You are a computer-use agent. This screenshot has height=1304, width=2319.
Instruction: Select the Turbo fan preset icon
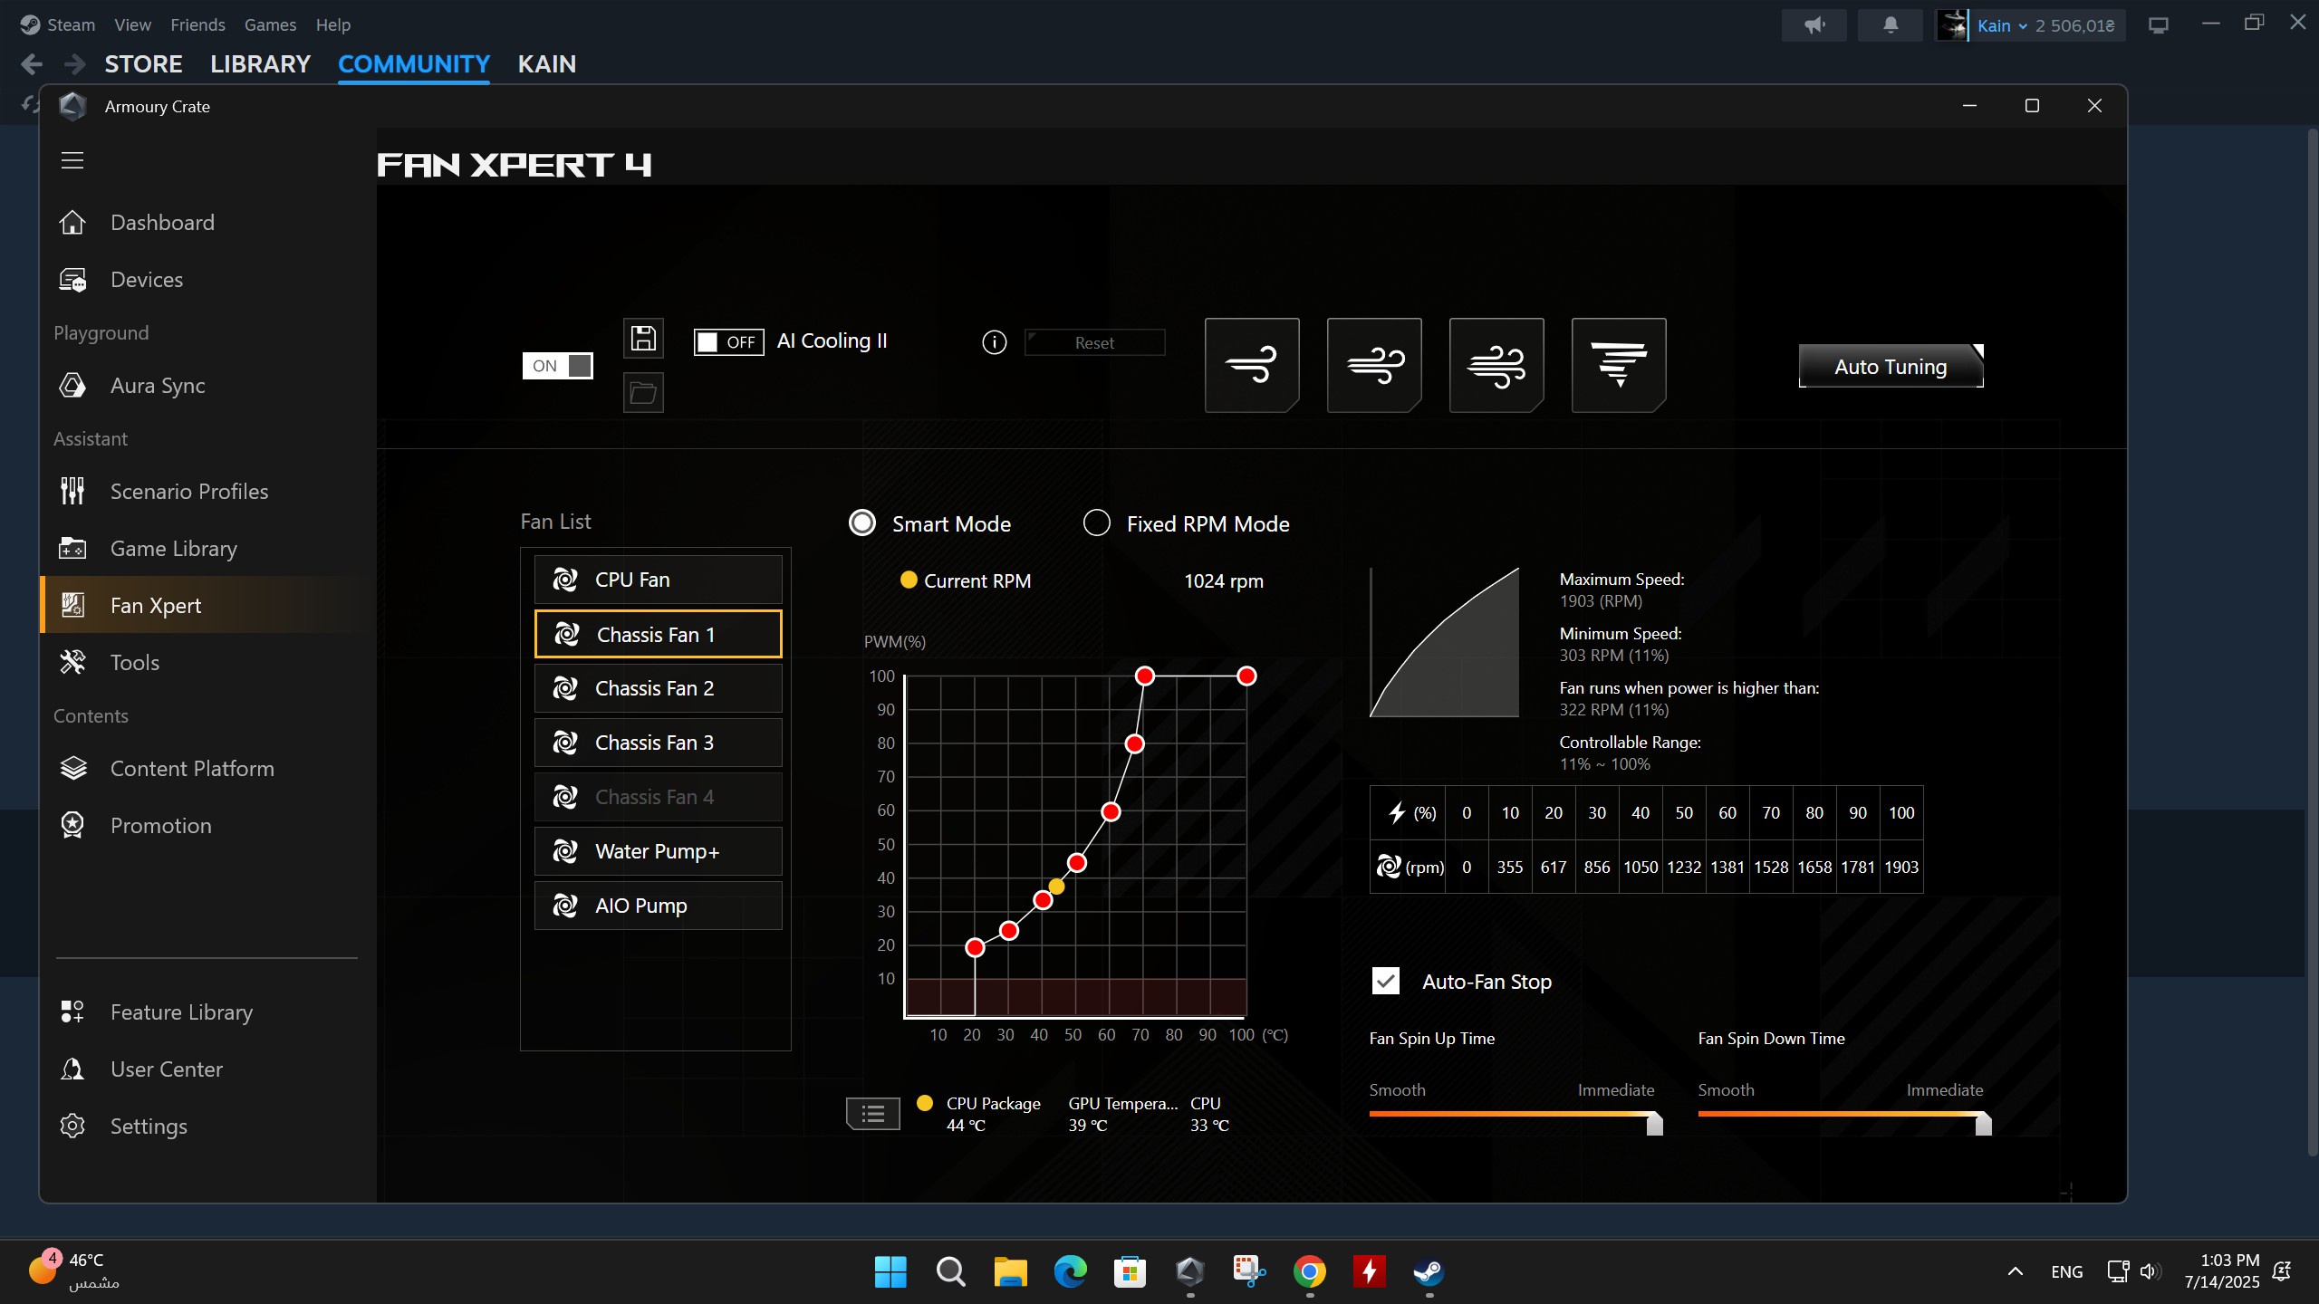pos(1496,365)
